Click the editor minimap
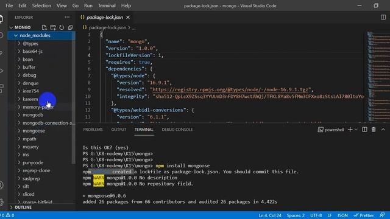Image resolution: width=390 pixels, height=219 pixels. (x=378, y=77)
